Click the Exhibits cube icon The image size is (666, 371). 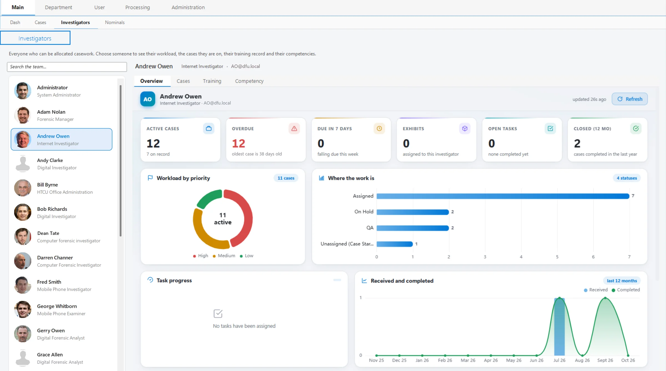[465, 128]
